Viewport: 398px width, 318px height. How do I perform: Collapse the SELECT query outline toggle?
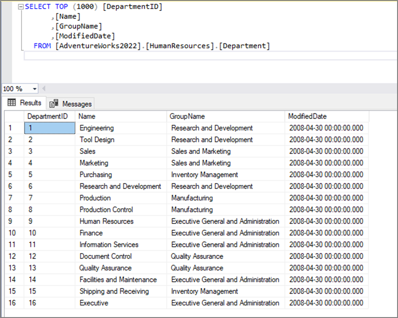[21, 7]
